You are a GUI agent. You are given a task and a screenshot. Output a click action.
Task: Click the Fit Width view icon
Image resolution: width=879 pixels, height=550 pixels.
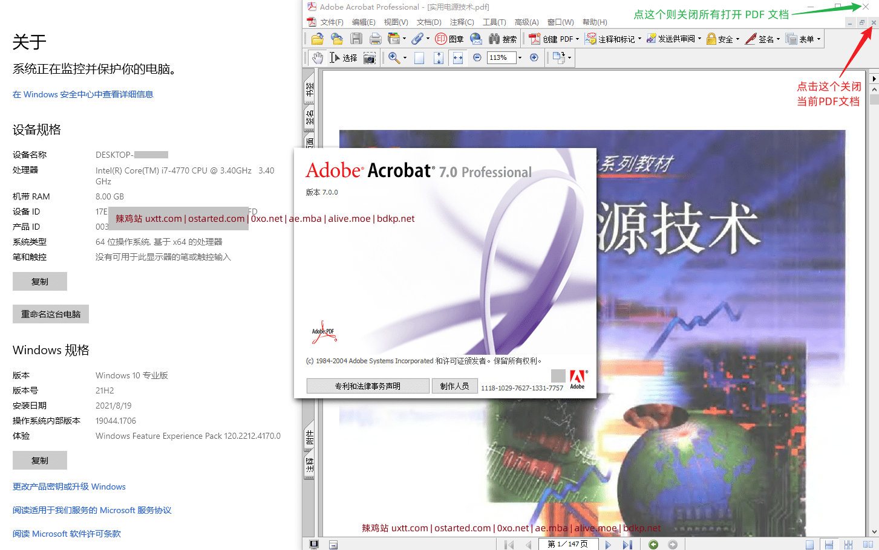point(458,57)
